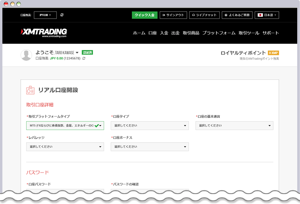Open the レバレッジ dropdown
The height and width of the screenshot is (204, 300).
[x=65, y=147]
